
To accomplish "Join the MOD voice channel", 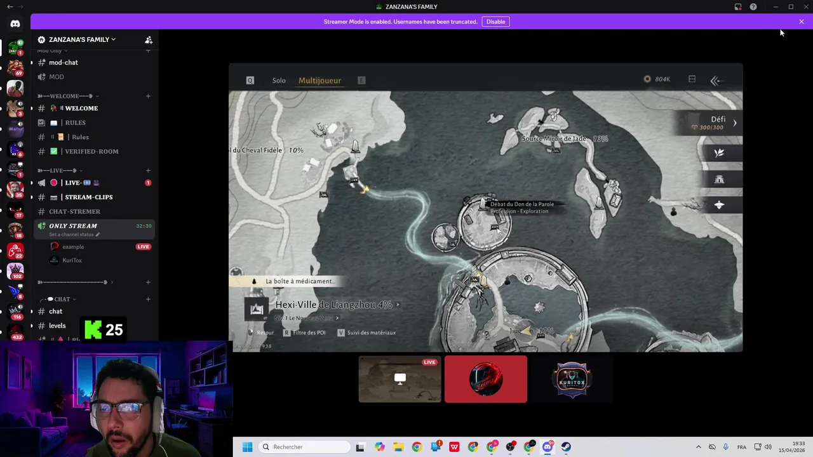I will coord(93,77).
